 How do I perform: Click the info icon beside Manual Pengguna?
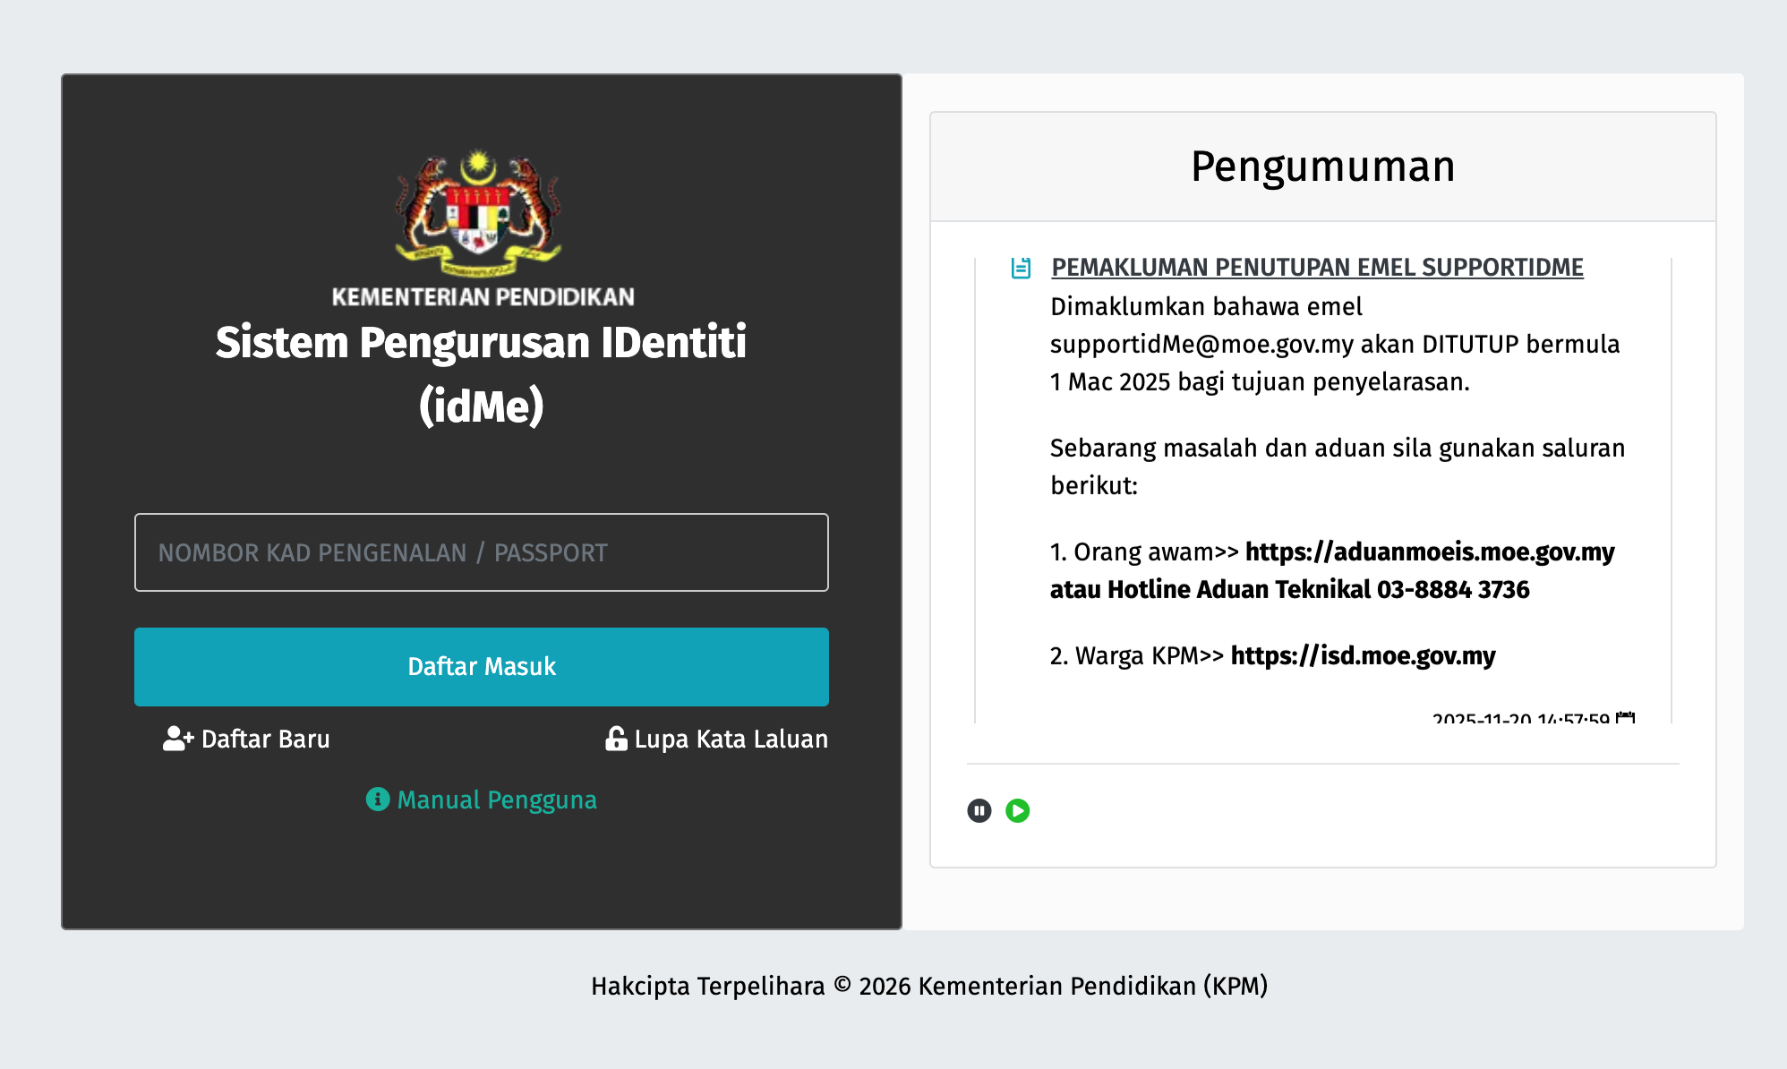tap(378, 799)
